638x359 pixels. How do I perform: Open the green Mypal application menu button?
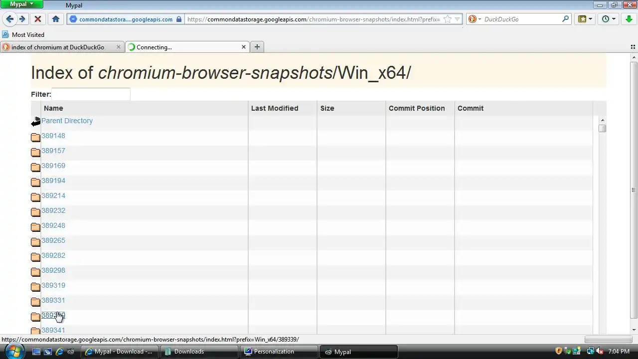click(21, 4)
